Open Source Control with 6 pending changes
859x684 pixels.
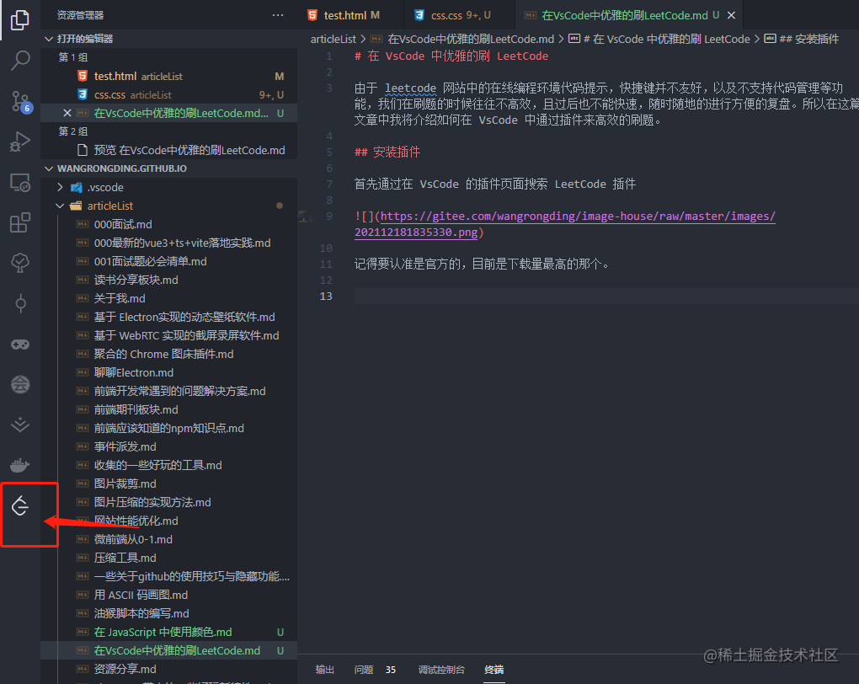coord(19,100)
